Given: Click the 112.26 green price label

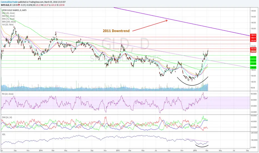Looking at the screenshot, I should pyautogui.click(x=253, y=64).
